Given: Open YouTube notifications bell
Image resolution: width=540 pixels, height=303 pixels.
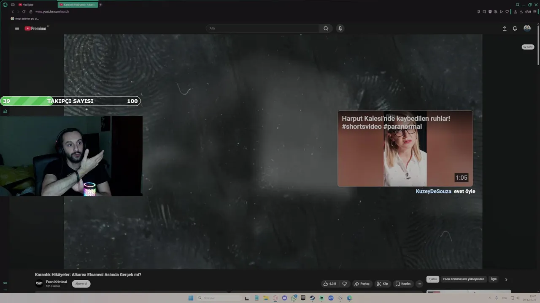Looking at the screenshot, I should point(515,28).
